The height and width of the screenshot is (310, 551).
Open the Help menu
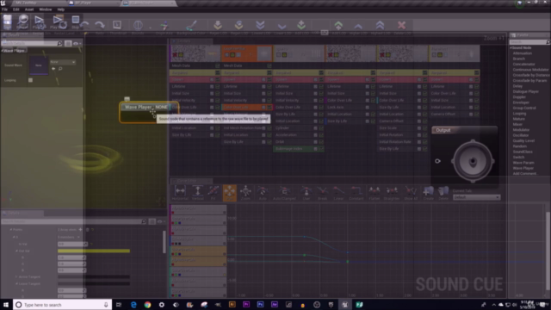point(61,9)
